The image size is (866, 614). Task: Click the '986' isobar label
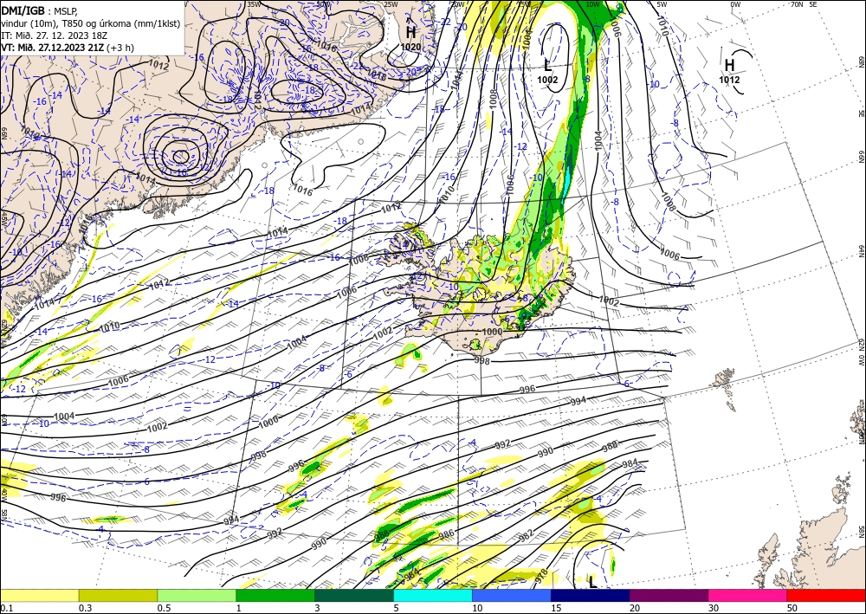(446, 534)
